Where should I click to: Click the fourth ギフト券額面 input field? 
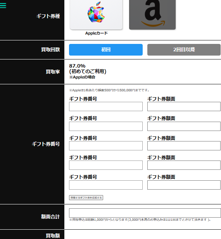click(184, 165)
